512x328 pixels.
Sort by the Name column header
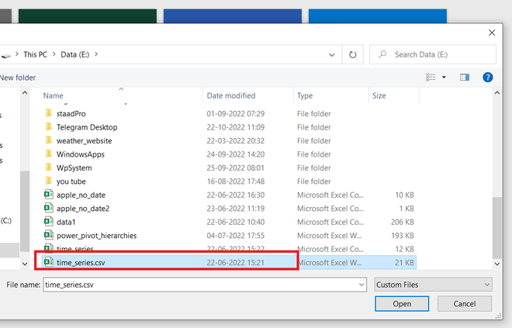[54, 95]
